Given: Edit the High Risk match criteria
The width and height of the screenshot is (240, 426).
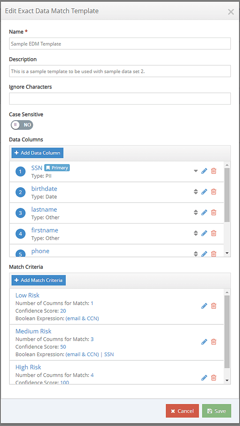Looking at the screenshot, I should 204,377.
